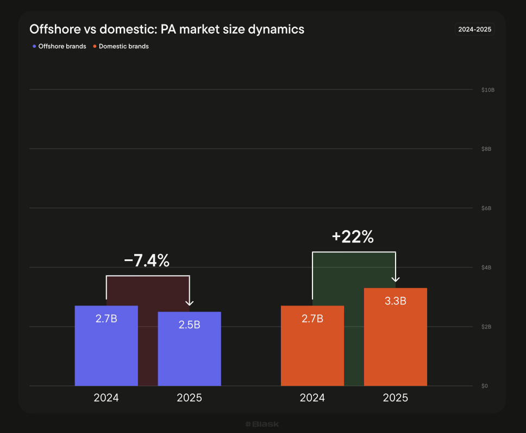The width and height of the screenshot is (526, 433).
Task: Click the arrowhead pointing at domestic 2025 bar
Action: click(396, 279)
